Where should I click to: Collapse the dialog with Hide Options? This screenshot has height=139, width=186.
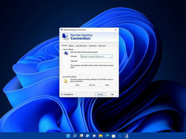(x=67, y=94)
